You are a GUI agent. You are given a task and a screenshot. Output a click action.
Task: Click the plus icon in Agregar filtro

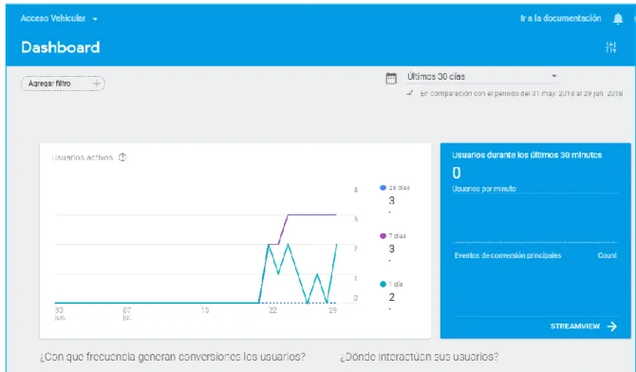point(97,84)
